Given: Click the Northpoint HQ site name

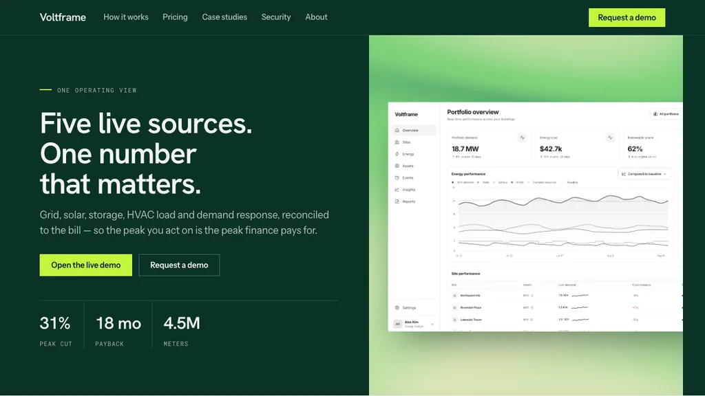Looking at the screenshot, I should 470,296.
